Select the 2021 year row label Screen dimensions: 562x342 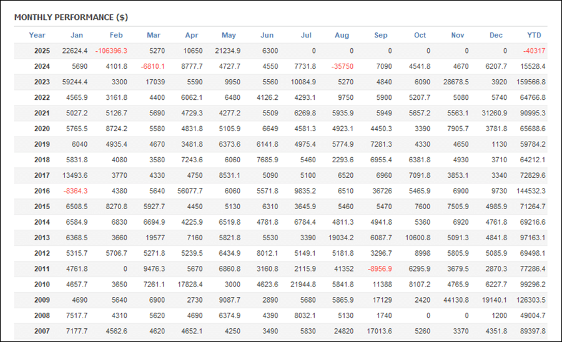(42, 113)
